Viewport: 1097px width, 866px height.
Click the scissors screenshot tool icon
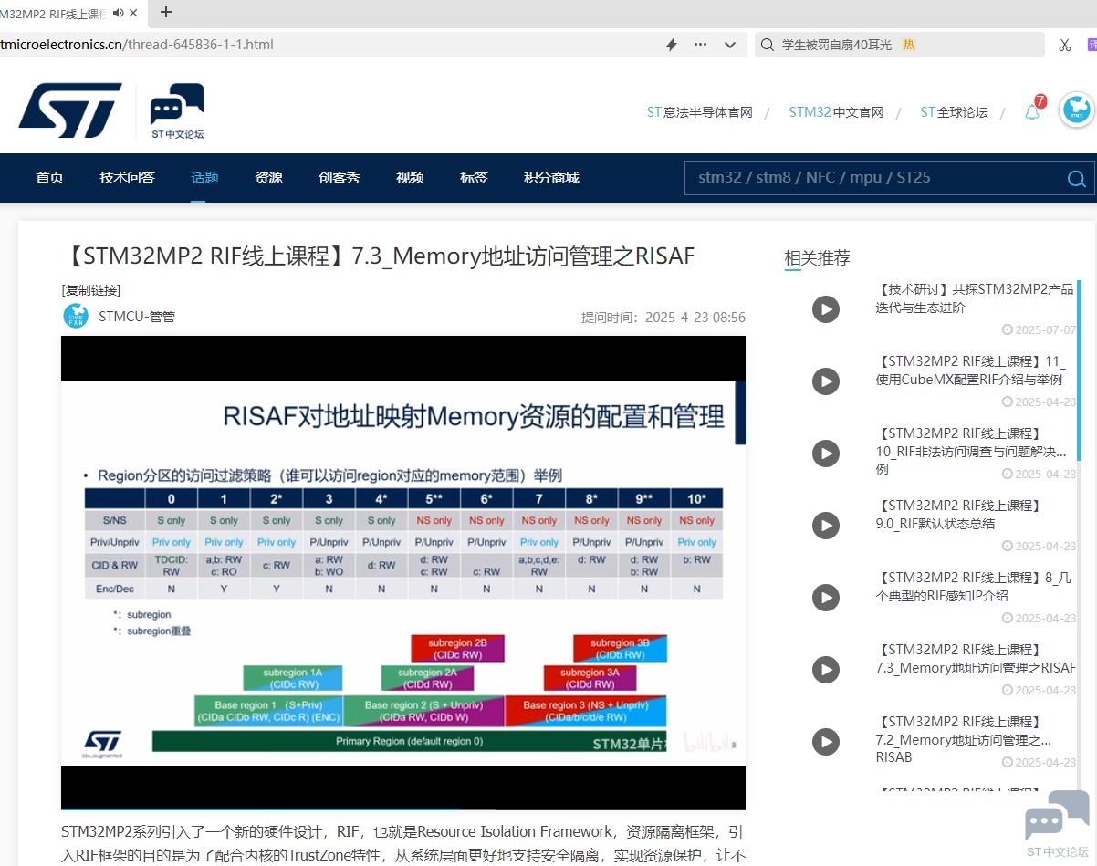pyautogui.click(x=1065, y=45)
